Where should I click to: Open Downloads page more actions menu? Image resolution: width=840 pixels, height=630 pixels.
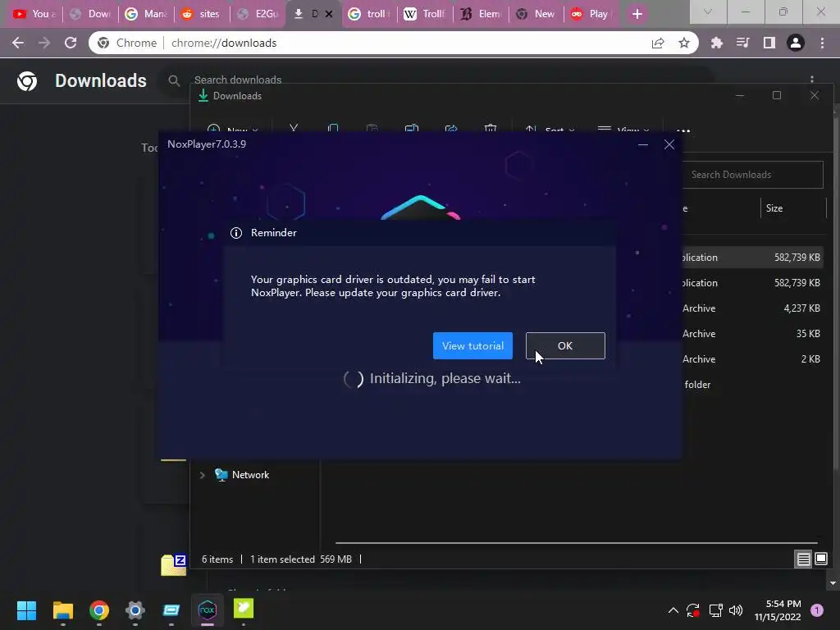click(812, 80)
